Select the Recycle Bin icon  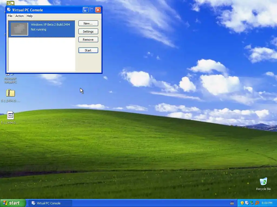click(x=263, y=181)
